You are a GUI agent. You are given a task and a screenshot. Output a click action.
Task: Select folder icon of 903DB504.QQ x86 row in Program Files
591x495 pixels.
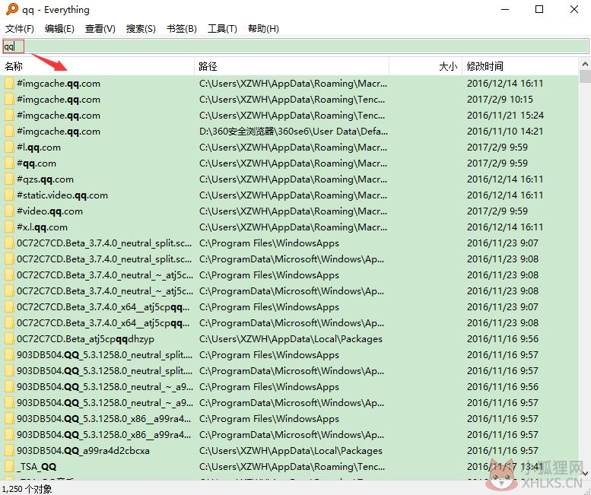[x=9, y=419]
